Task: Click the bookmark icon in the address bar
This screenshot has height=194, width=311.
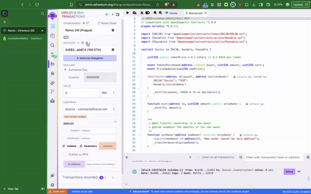Action: [72, 5]
